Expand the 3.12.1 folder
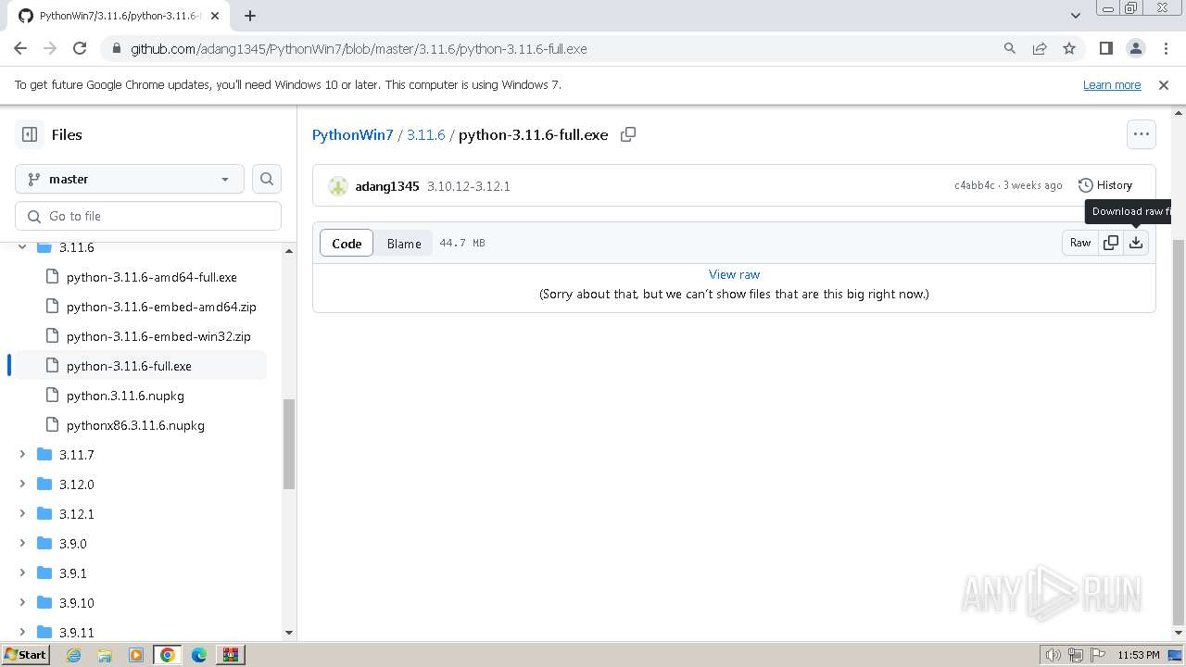The image size is (1186, 667). [22, 514]
